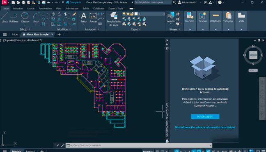Toggle grid display in status bar
Image resolution: width=266 pixels, height=152 pixels.
pyautogui.click(x=158, y=151)
